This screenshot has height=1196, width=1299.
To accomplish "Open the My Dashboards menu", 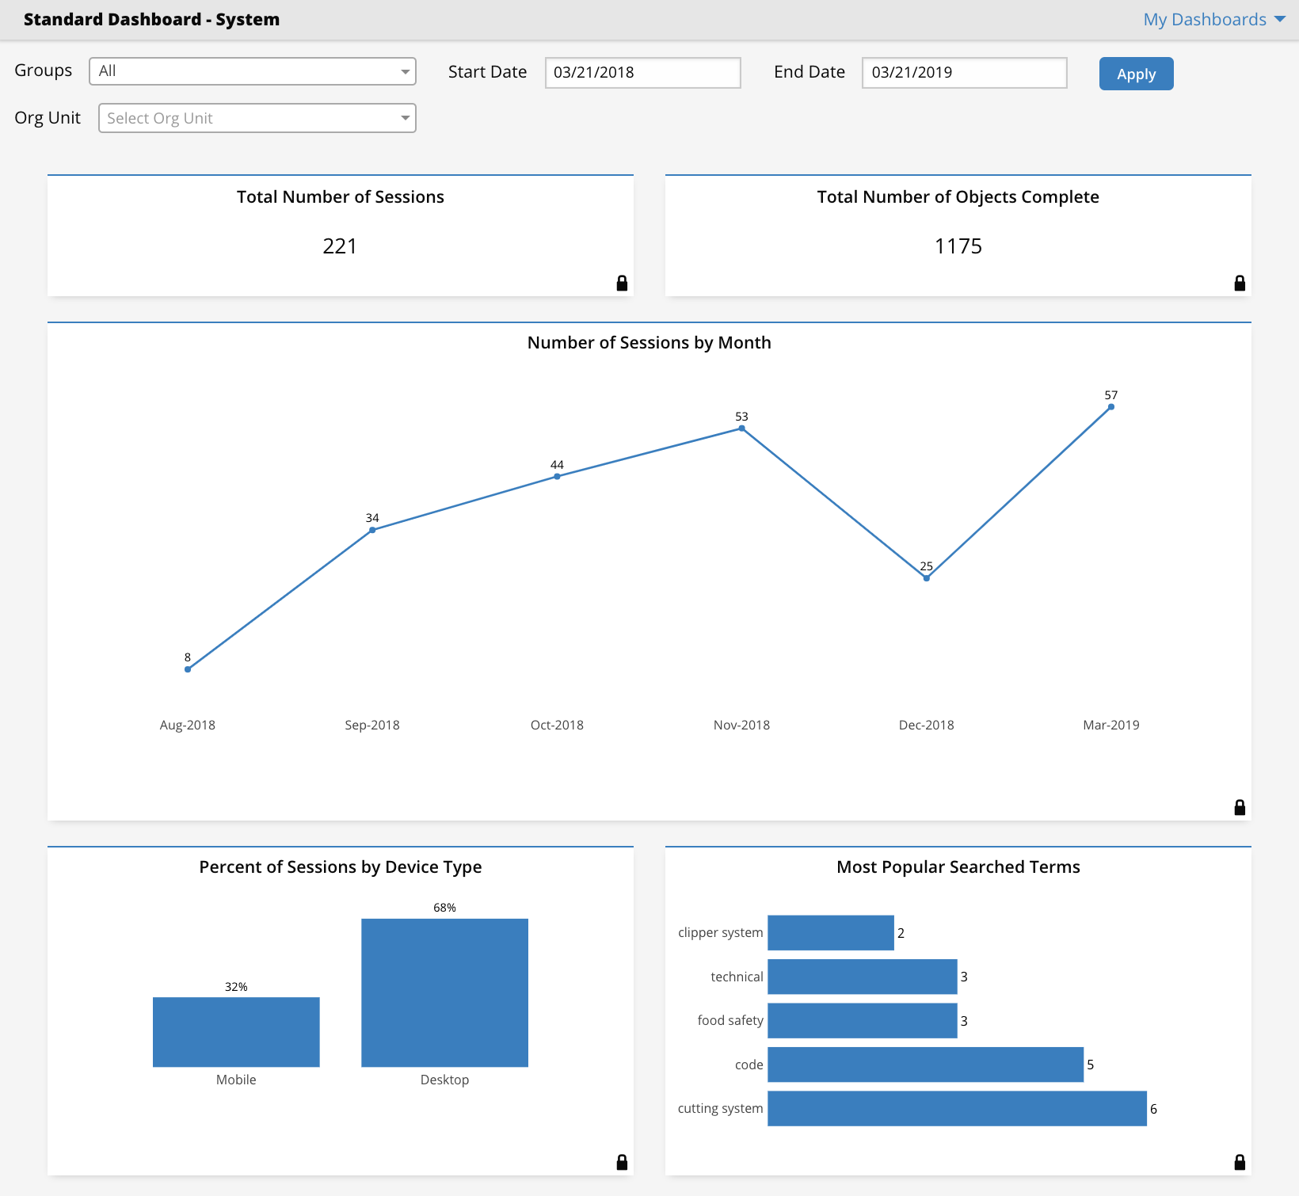I will click(x=1213, y=20).
